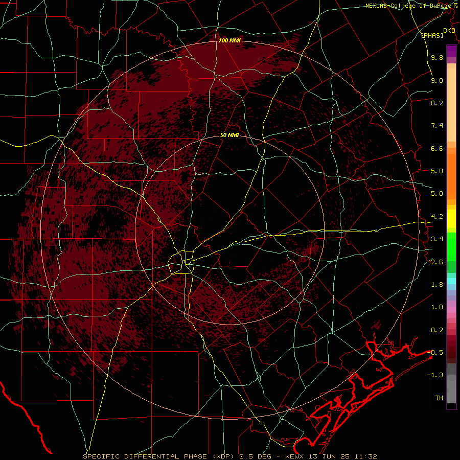Viewport: 460px width, 460px height.
Task: Click the 5.0 scale value
Action: click(x=437, y=194)
